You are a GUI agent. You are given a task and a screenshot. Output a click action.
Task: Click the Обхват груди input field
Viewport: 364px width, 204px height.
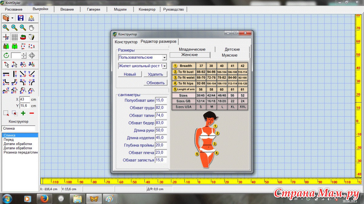pos(161,108)
